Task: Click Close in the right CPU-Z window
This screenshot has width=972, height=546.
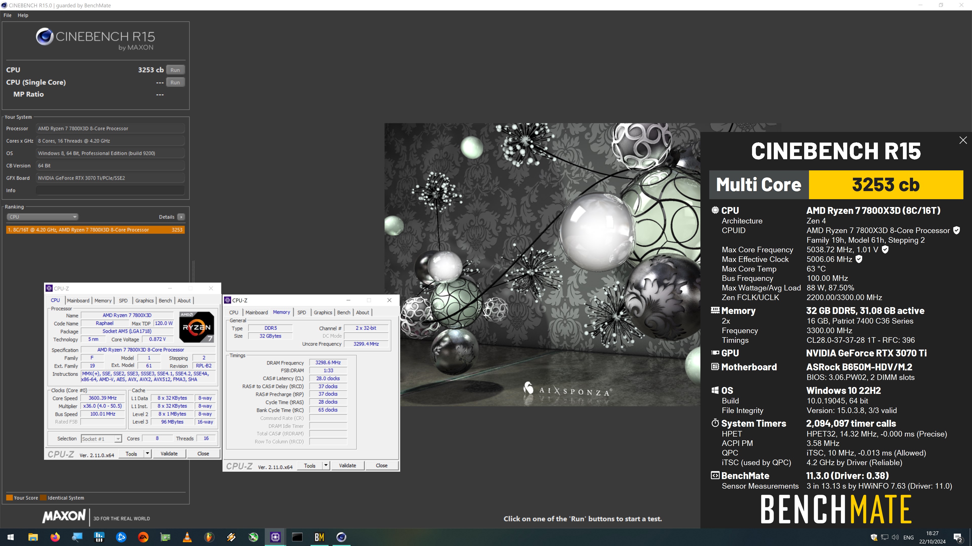Action: tap(381, 466)
